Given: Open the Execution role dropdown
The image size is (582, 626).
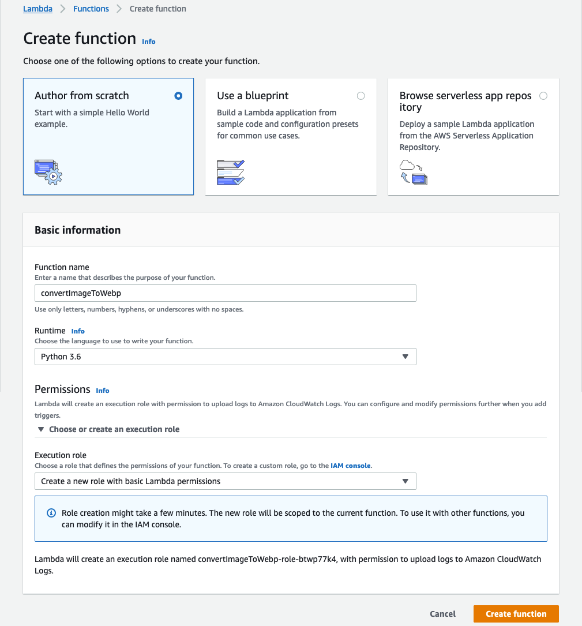Looking at the screenshot, I should click(x=225, y=481).
